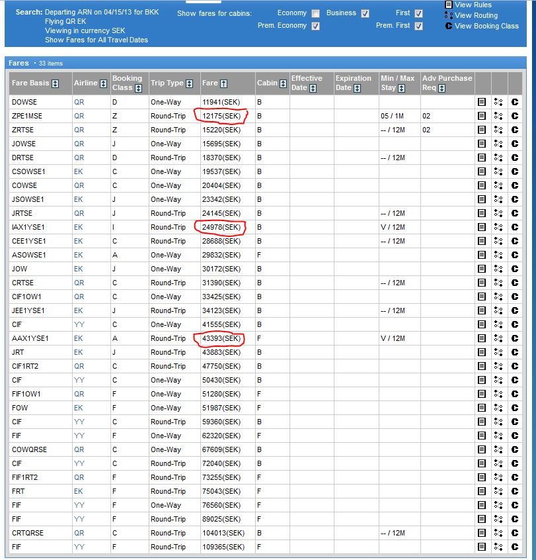Screen dimensions: 536x560
Task: View booking class icon for ZRTSE row
Action: (515, 130)
